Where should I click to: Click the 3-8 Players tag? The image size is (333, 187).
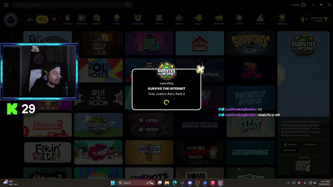(x=309, y=144)
